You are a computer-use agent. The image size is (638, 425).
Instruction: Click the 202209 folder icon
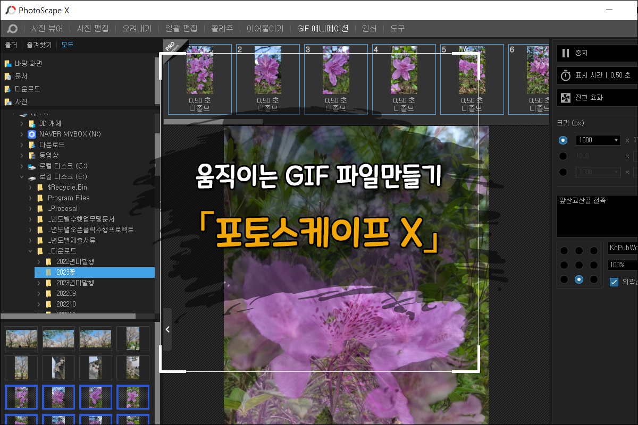(48, 294)
